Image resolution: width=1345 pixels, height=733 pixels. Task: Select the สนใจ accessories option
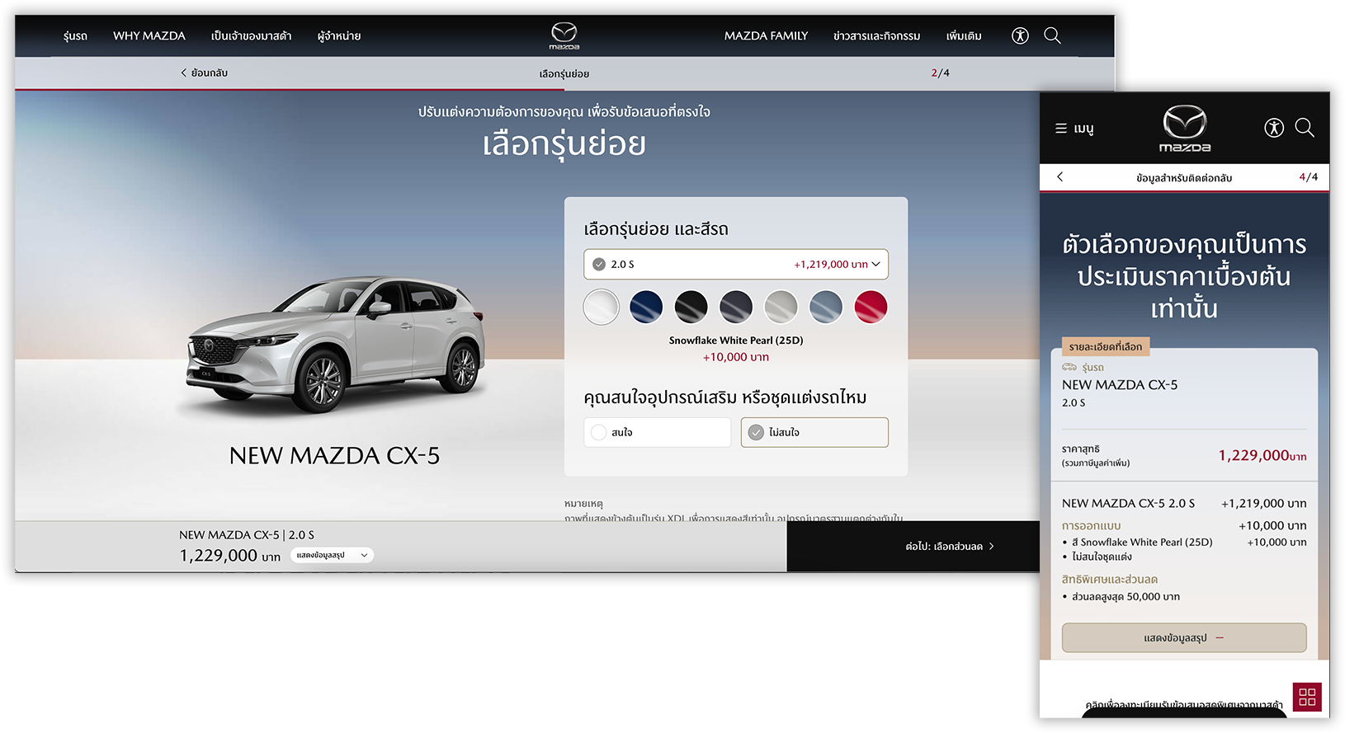pos(657,432)
